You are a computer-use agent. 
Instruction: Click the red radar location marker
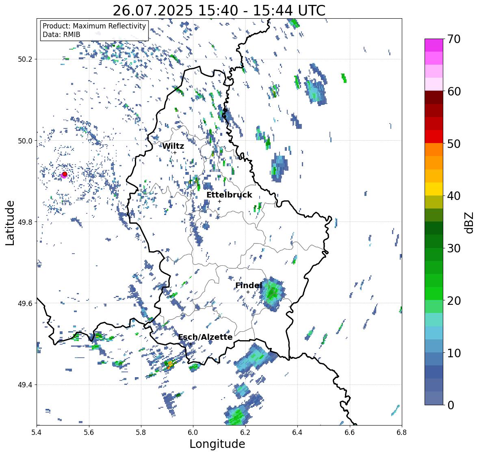pyautogui.click(x=65, y=174)
